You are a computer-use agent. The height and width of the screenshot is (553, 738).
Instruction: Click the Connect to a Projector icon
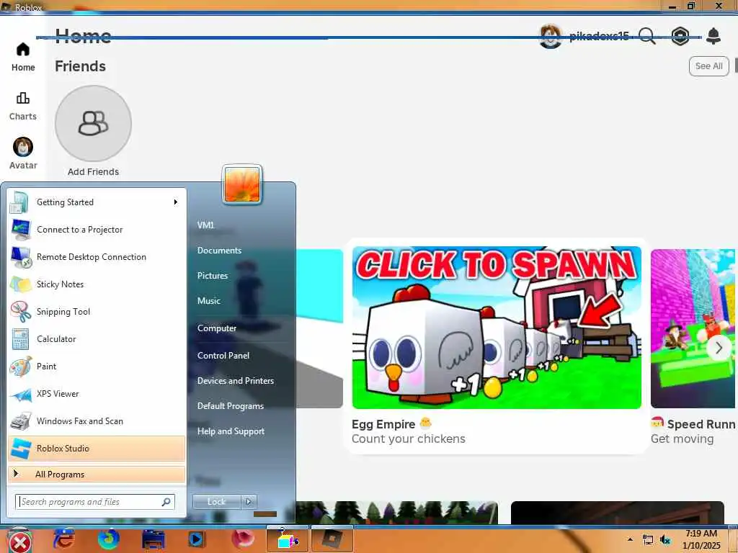(x=20, y=230)
